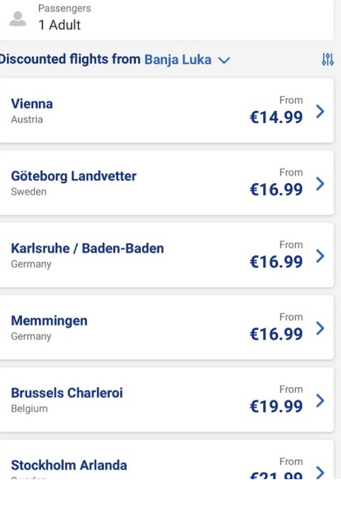Click the arrow next to Memmingen fare

click(x=319, y=329)
